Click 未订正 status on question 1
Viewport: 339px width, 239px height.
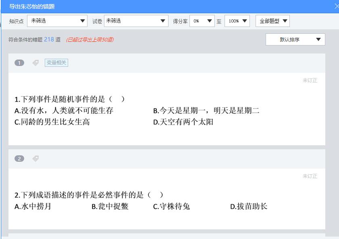tap(310, 80)
